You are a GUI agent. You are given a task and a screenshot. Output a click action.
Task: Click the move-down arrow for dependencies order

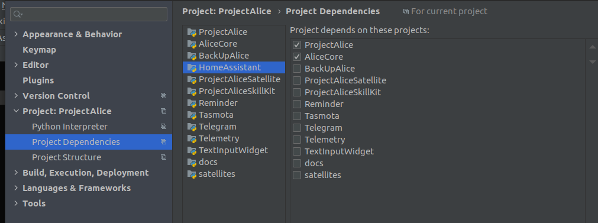592,62
